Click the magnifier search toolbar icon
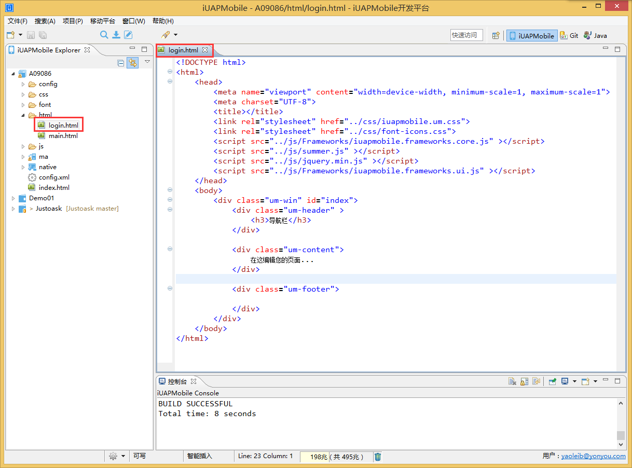This screenshot has width=632, height=468. pyautogui.click(x=104, y=35)
